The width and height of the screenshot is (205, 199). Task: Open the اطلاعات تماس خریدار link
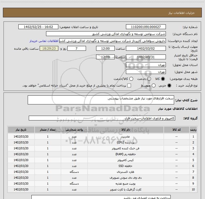(x=44, y=41)
